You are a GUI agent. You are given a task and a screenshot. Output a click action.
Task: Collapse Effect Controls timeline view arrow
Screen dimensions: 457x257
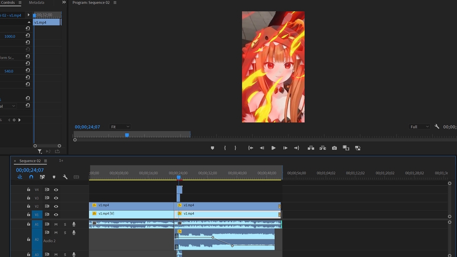[x=29, y=22]
